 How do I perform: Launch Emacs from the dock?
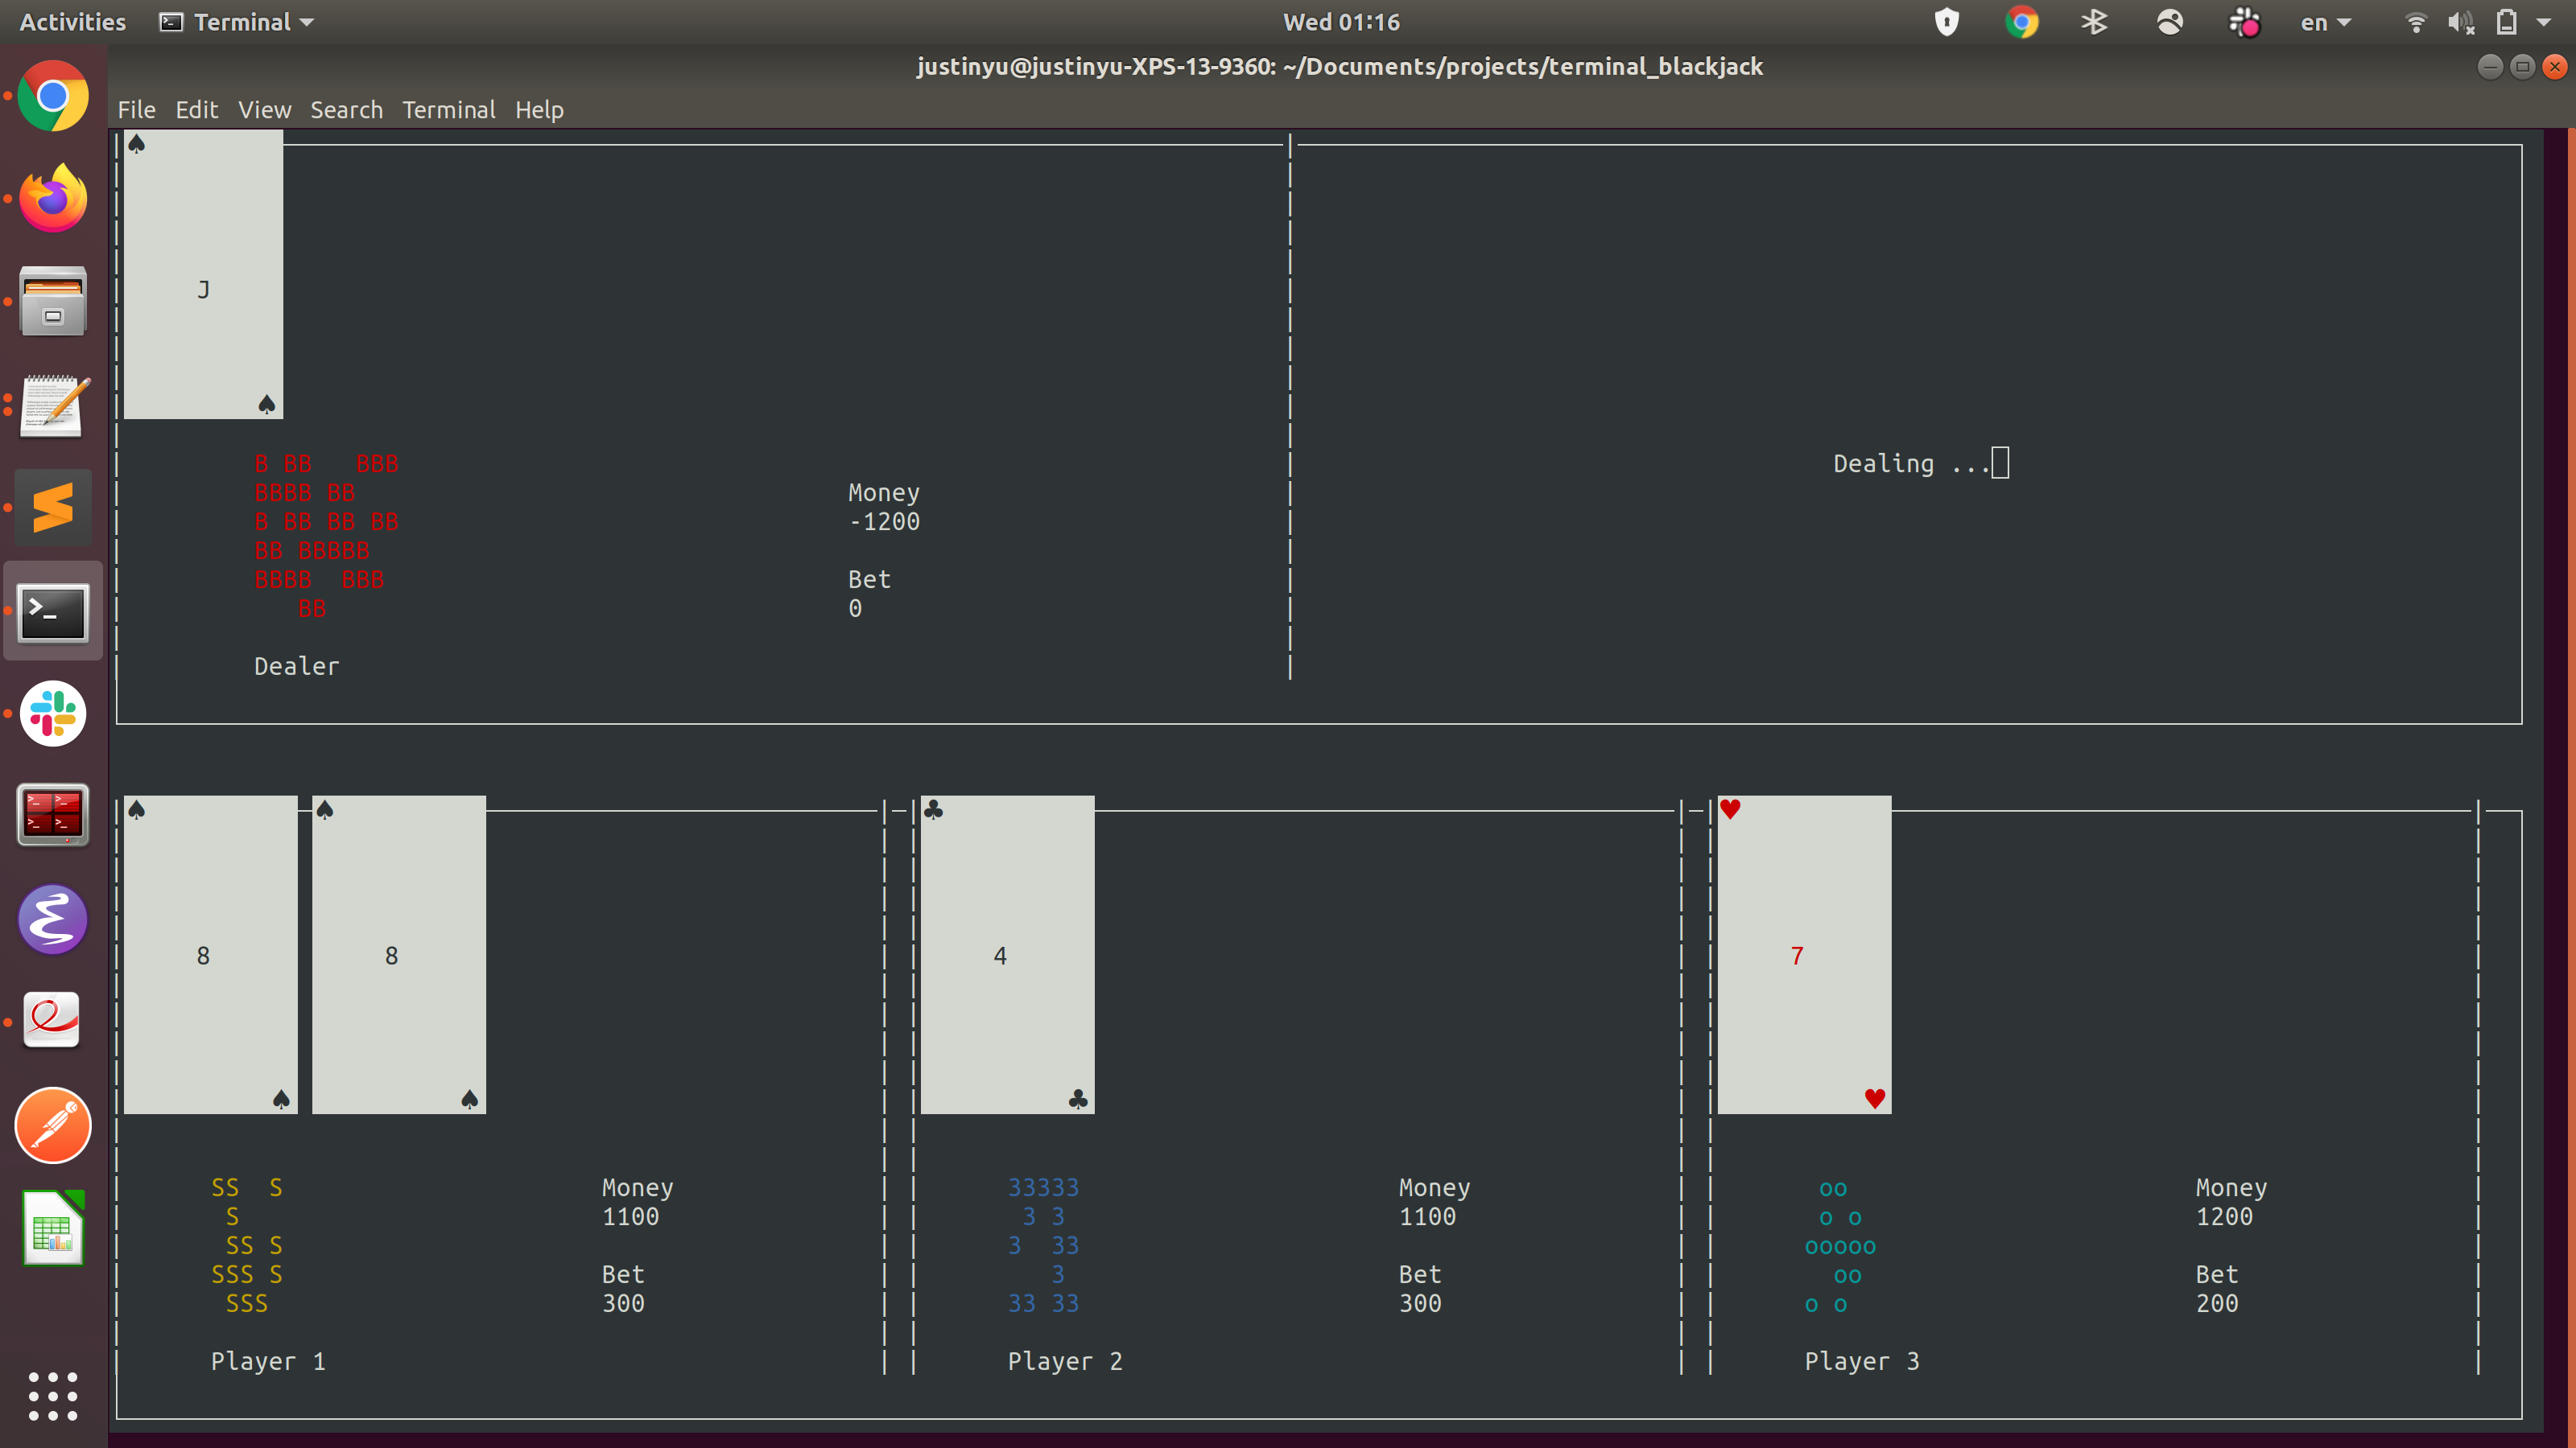point(53,919)
